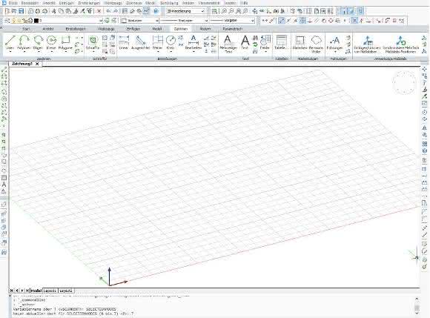Toggle the highlighted endpoint snap button

tap(282, 21)
